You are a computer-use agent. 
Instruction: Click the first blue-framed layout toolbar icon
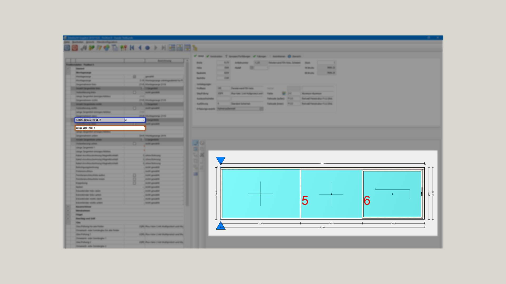tap(172, 48)
